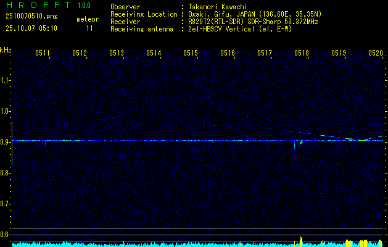Screen dimensions: 388x247
Task: Click the R820T2(RTL-SDR) SDR-Sharp 53.372MHz text
Action: pos(252,22)
